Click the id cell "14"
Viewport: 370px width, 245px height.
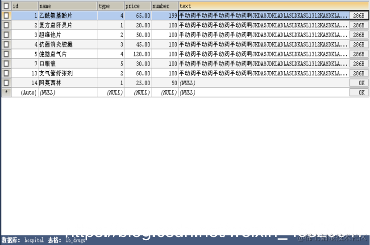tap(25, 83)
